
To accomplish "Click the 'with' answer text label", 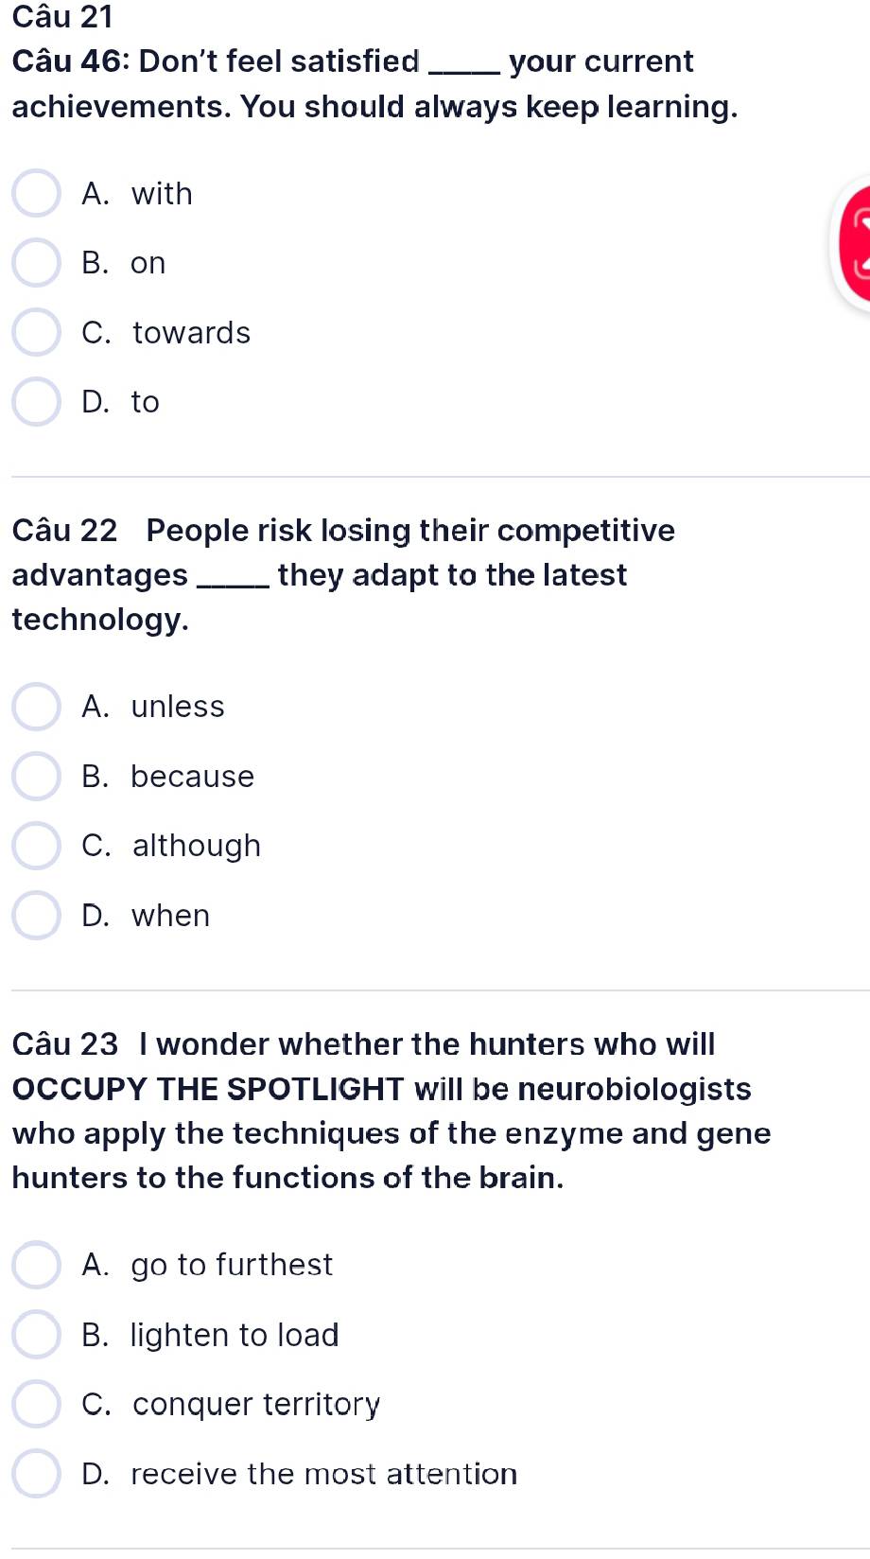I will pyautogui.click(x=162, y=194).
